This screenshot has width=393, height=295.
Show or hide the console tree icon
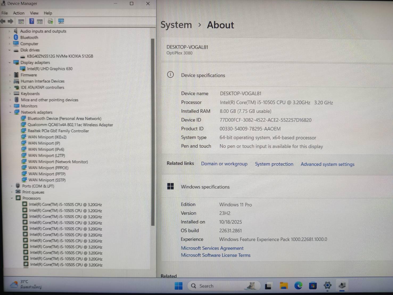click(x=21, y=21)
